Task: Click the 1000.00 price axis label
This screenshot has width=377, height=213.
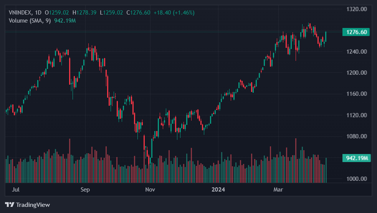Action: click(357, 179)
